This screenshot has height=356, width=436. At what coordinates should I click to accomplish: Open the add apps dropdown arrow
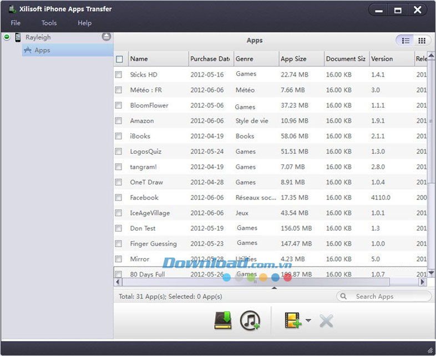(308, 320)
